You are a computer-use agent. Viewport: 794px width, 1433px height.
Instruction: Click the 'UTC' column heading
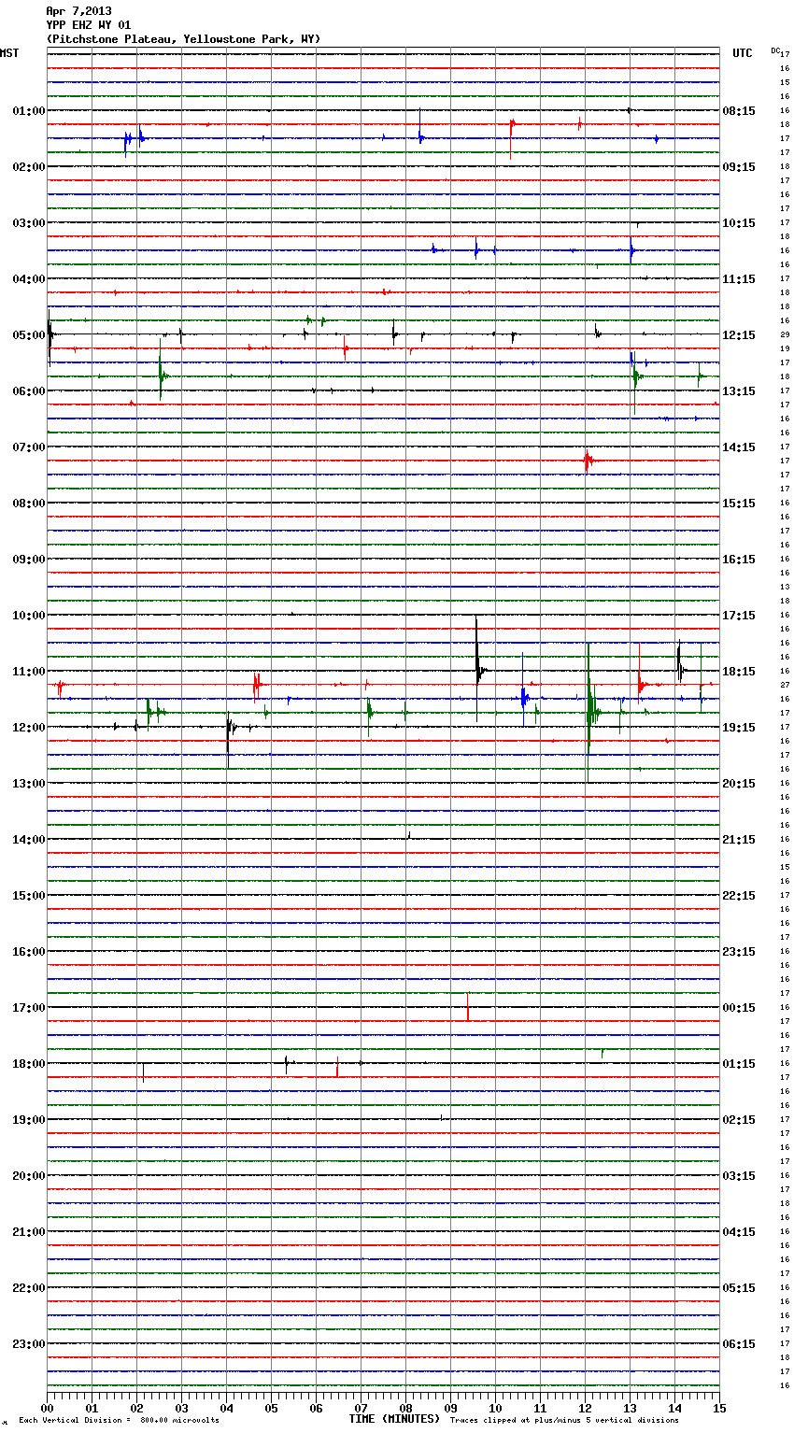743,53
